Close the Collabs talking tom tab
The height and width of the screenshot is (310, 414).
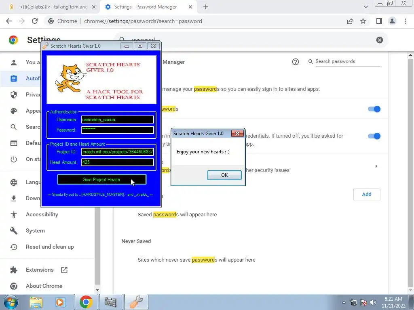tap(94, 7)
